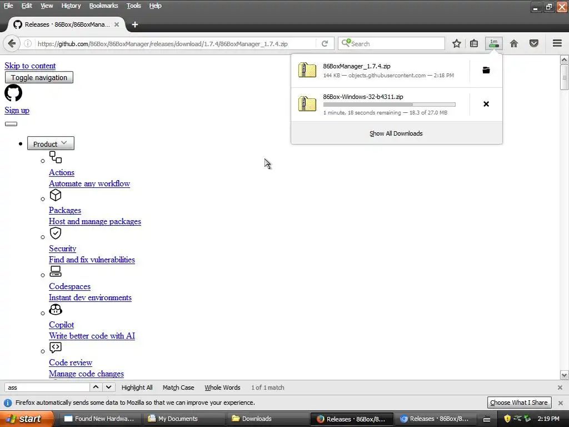This screenshot has height=427, width=569.
Task: Click the address bar URL field
Action: (176, 43)
